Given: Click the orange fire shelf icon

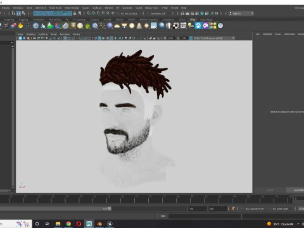Looking at the screenshot, I should tap(20, 26).
